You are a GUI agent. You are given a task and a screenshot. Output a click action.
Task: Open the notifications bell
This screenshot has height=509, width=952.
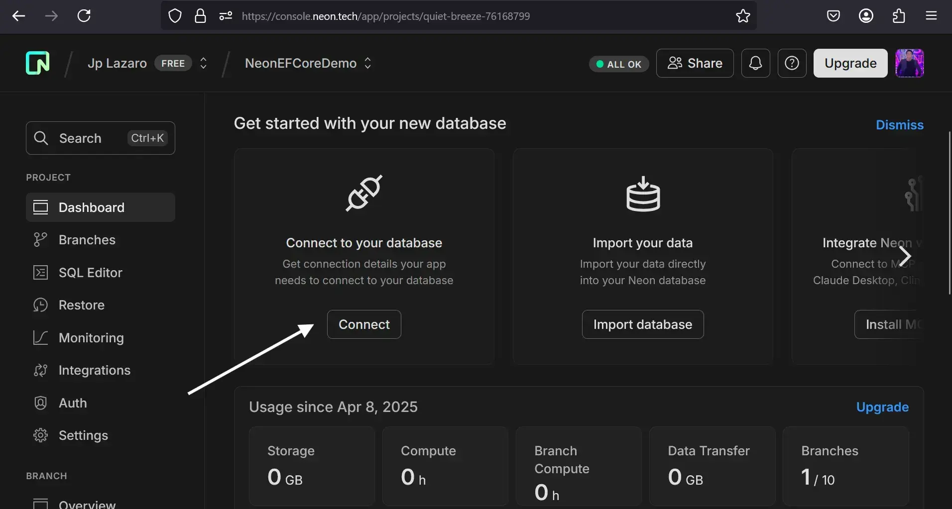coord(756,63)
